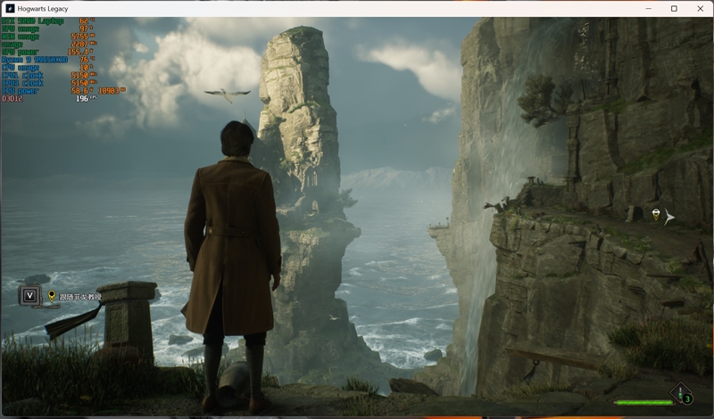The image size is (714, 419).
Task: Minimize the Hogwarts Legacy window
Action: 632,8
